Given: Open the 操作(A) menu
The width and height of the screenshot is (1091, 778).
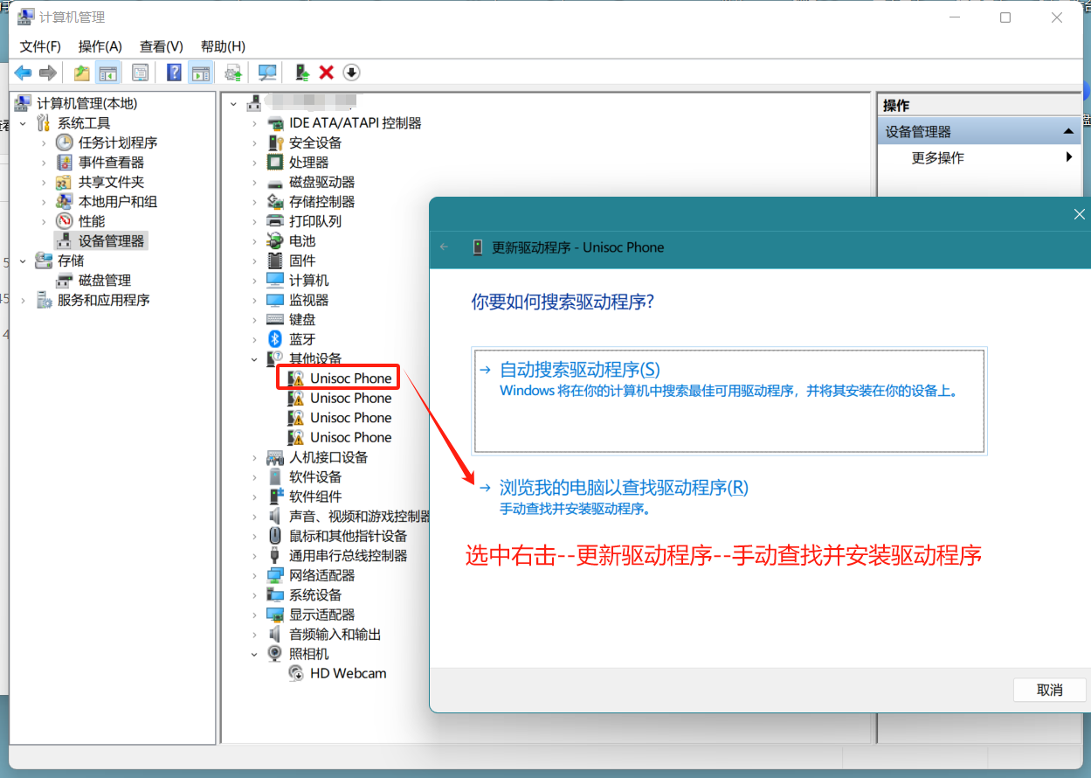Looking at the screenshot, I should tap(100, 46).
